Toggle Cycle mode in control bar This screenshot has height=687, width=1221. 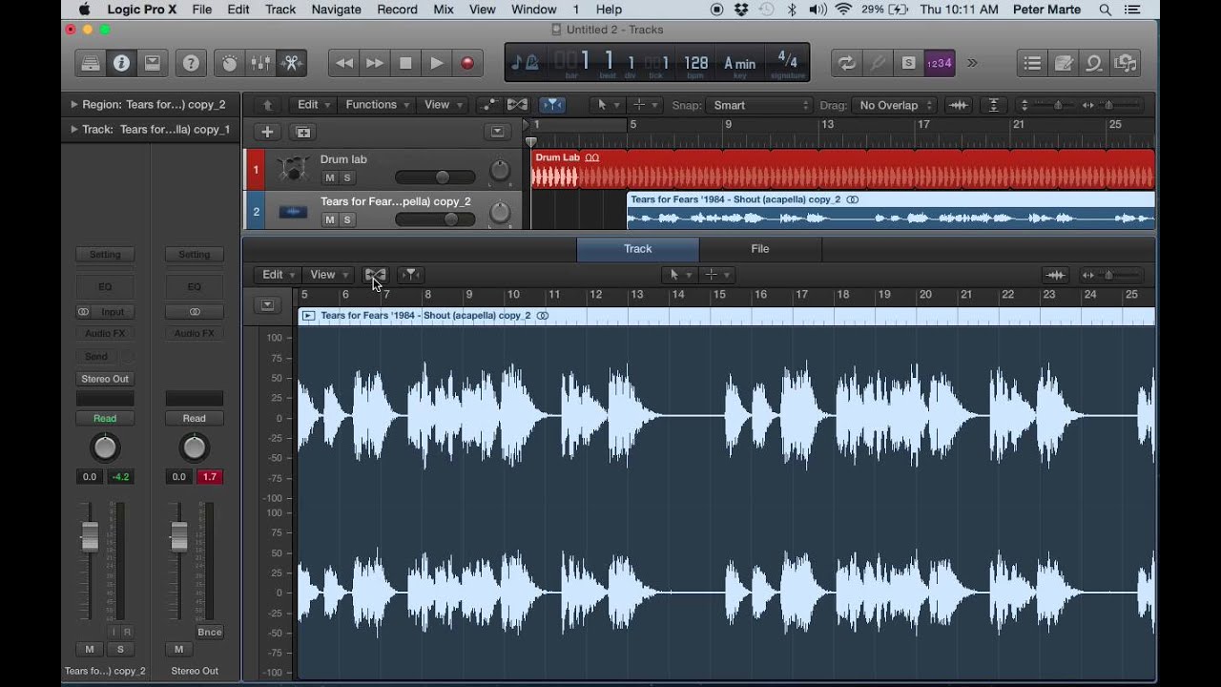pyautogui.click(x=846, y=64)
